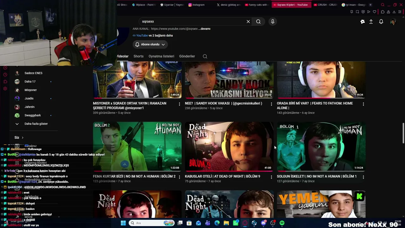This screenshot has height=228, width=405.
Task: Open options for KABUSLAR OTELİ video
Action: [271, 177]
